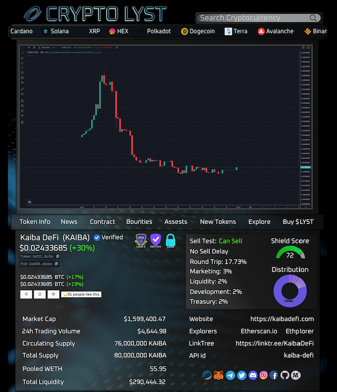Open the Discord icon link
Image resolution: width=337 pixels, height=392 pixels.
(x=252, y=375)
